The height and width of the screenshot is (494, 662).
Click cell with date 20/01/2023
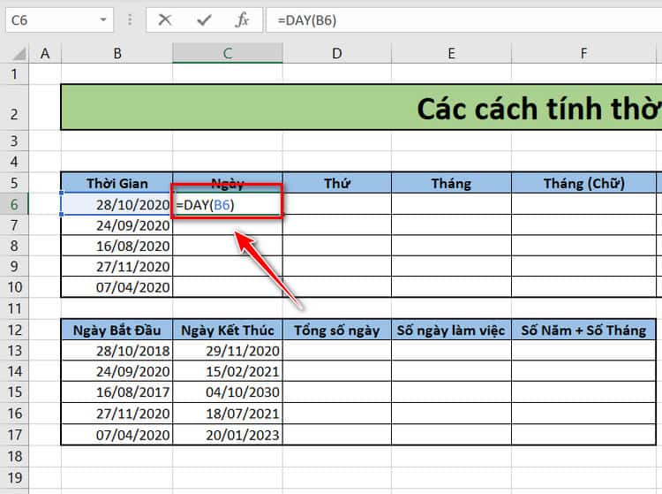click(x=228, y=435)
